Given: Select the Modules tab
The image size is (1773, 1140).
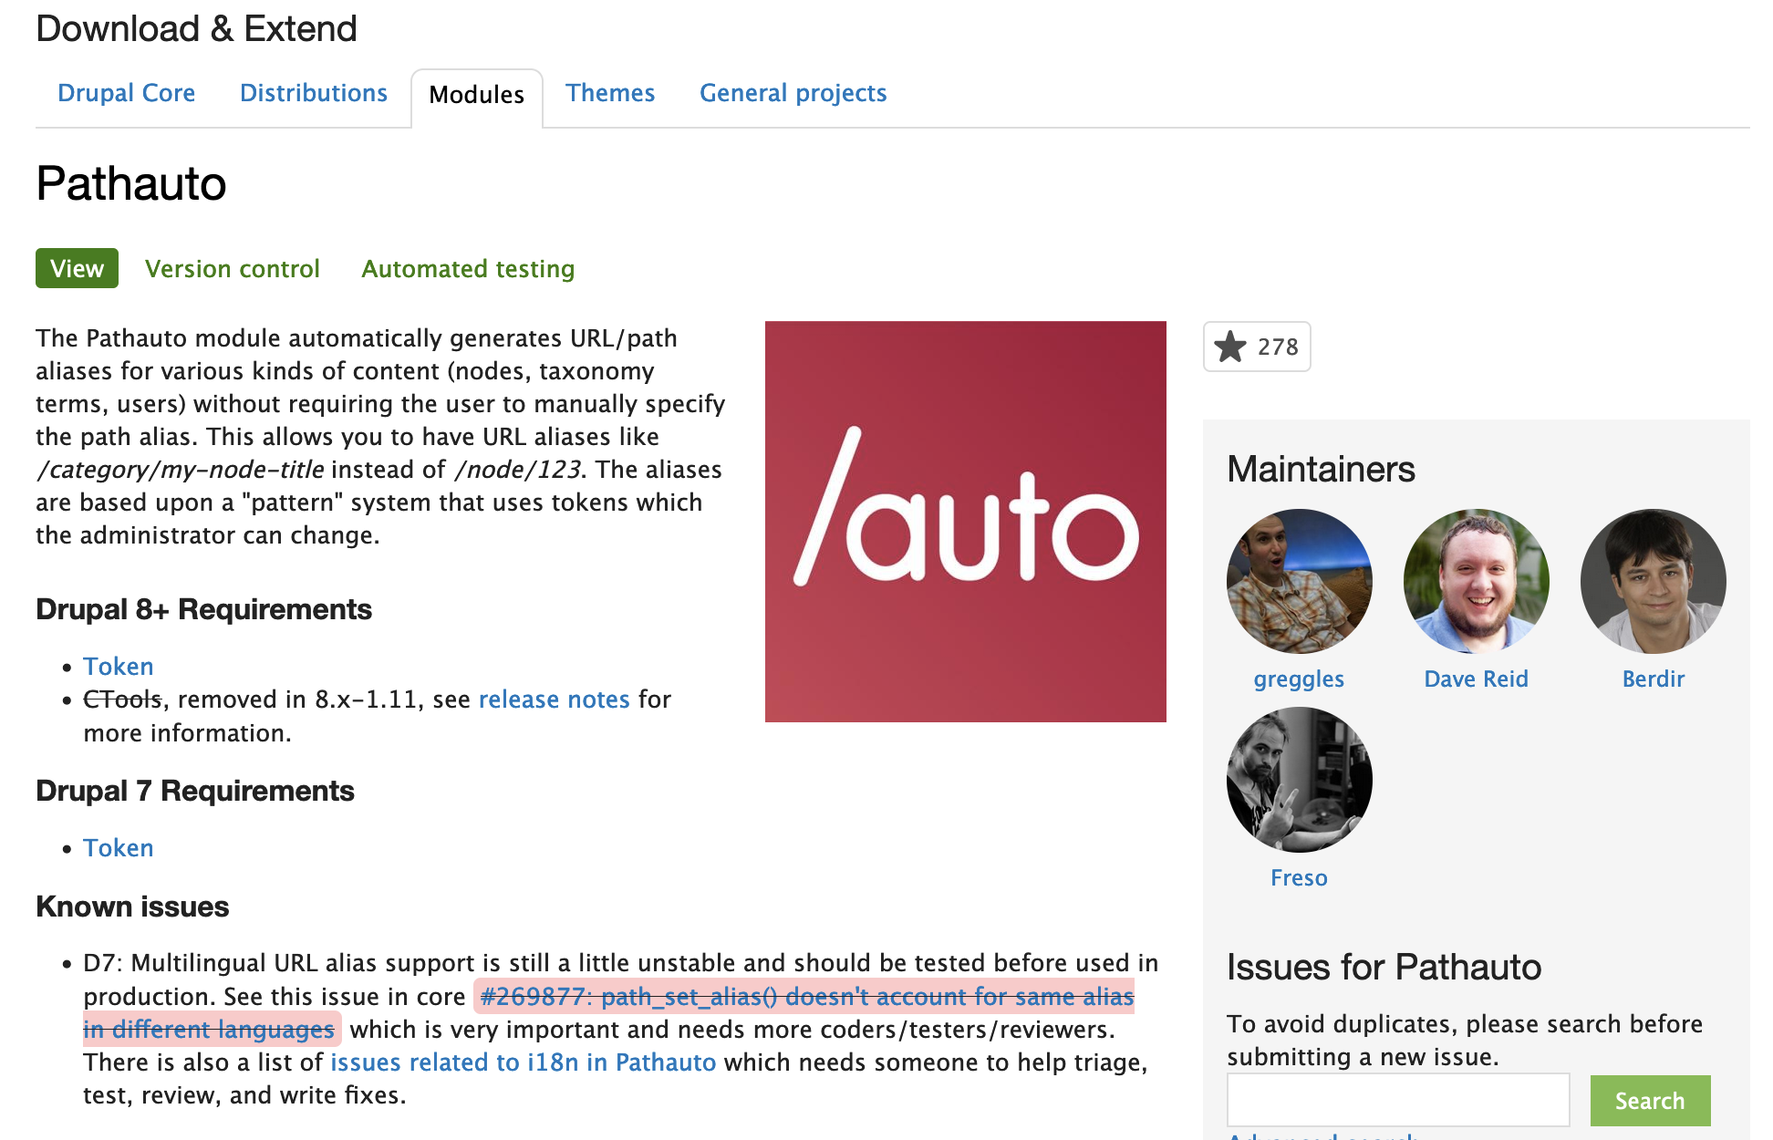Looking at the screenshot, I should tap(477, 95).
